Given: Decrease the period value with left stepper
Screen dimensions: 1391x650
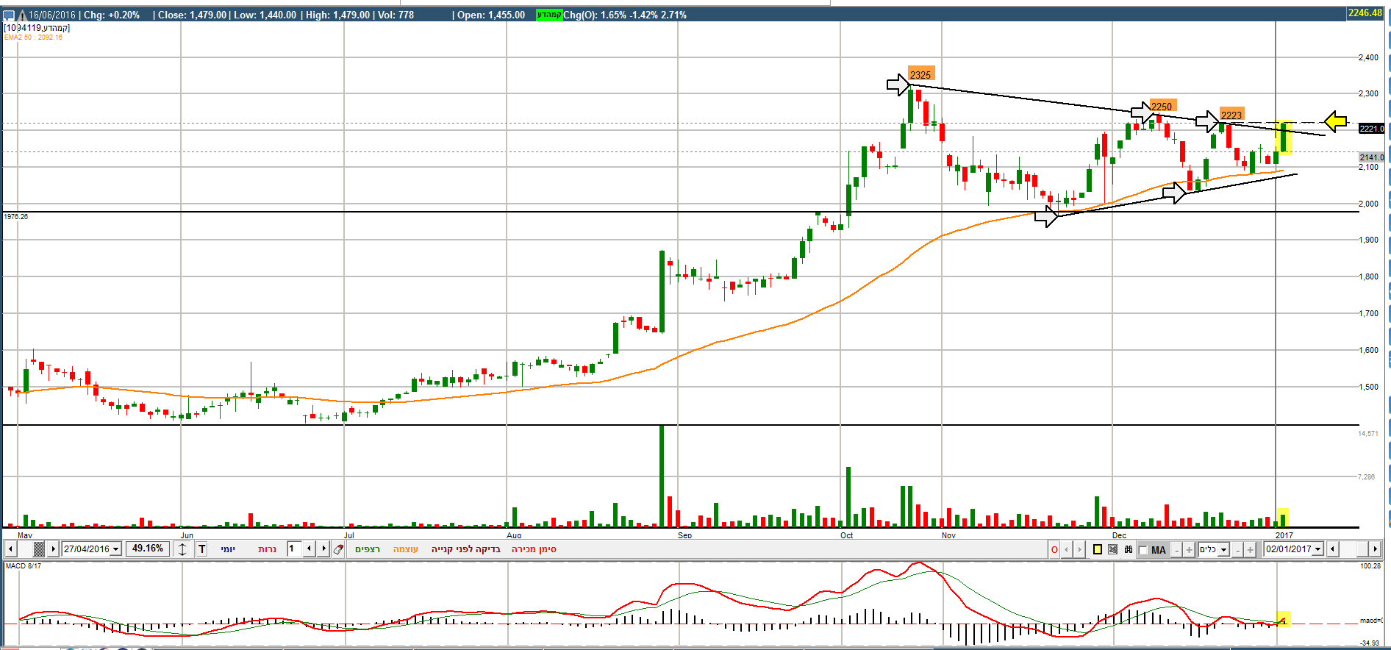Looking at the screenshot, I should click(310, 549).
